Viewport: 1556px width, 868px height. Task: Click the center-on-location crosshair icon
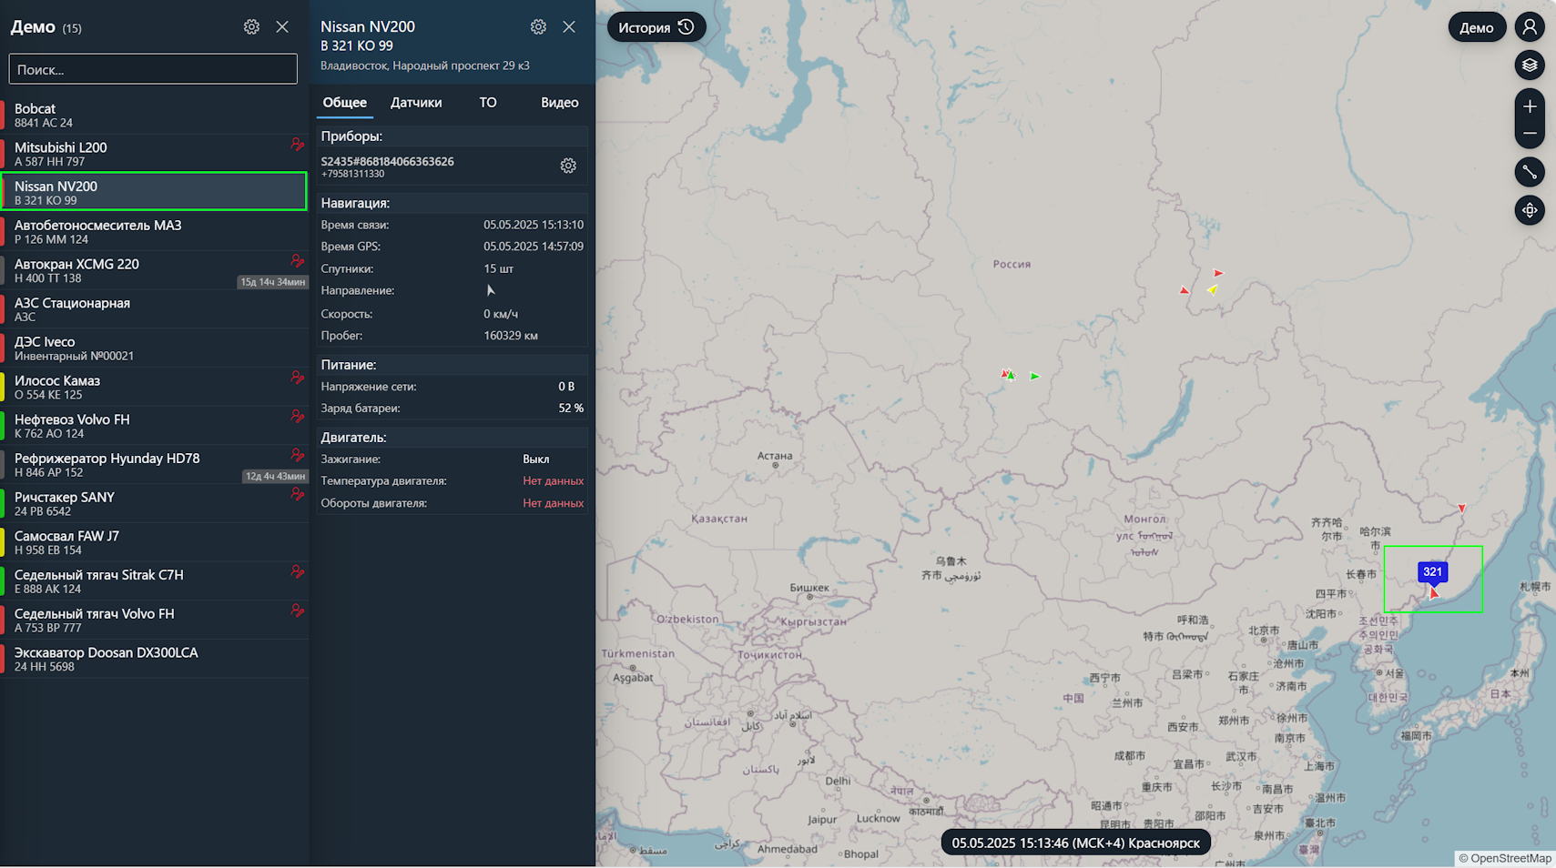tap(1530, 210)
